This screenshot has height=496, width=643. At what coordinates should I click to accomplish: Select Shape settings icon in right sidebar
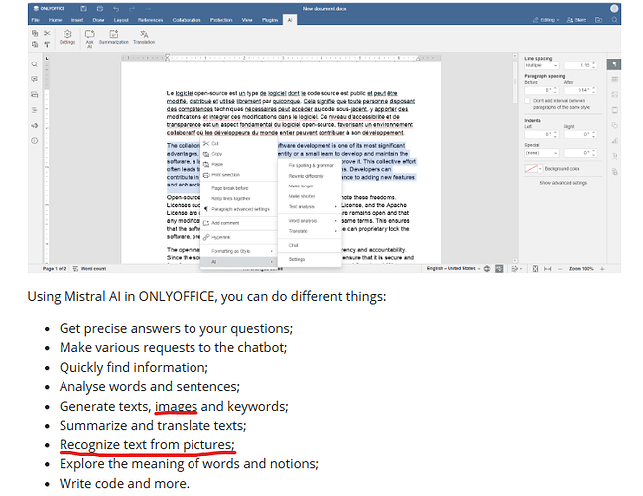614,125
